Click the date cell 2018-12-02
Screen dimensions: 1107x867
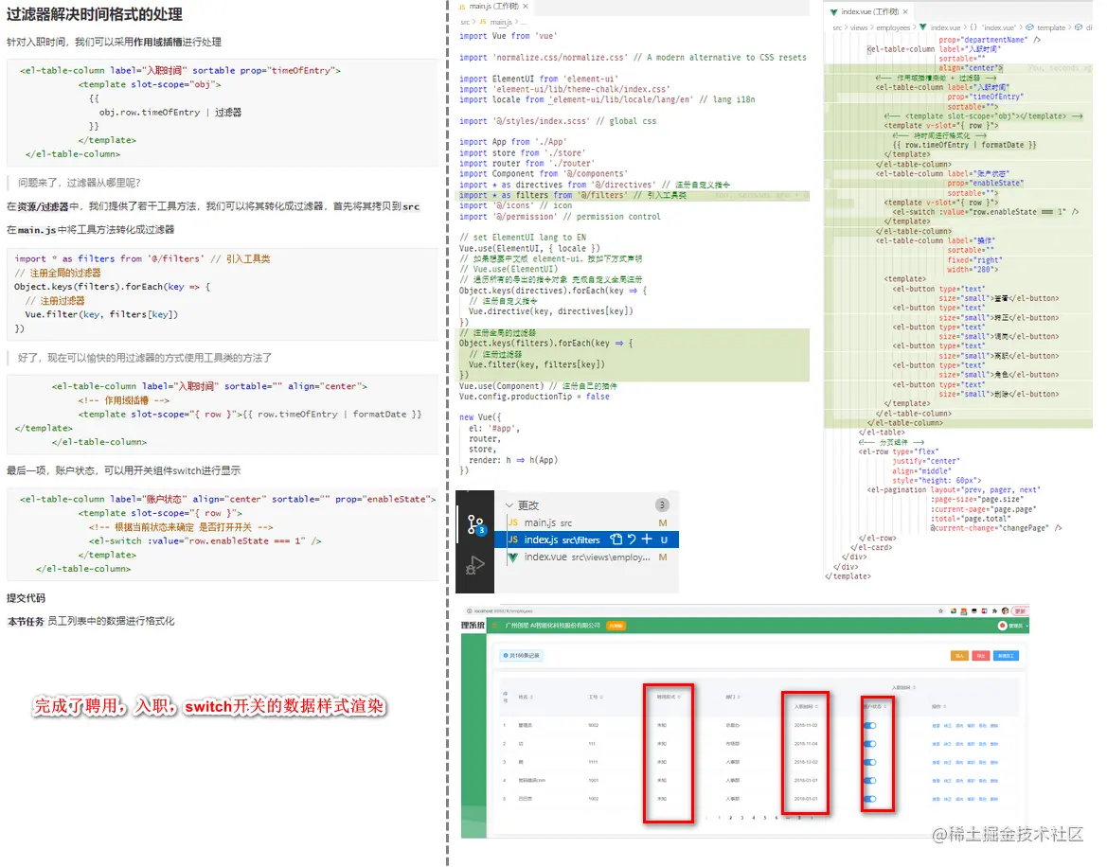(x=806, y=762)
